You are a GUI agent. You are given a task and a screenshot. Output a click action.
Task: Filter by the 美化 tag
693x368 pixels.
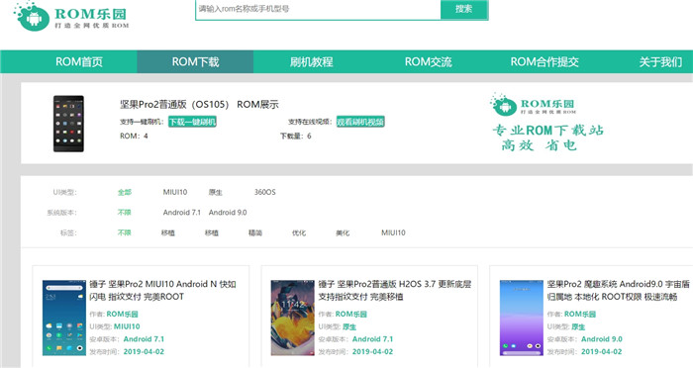coord(343,232)
